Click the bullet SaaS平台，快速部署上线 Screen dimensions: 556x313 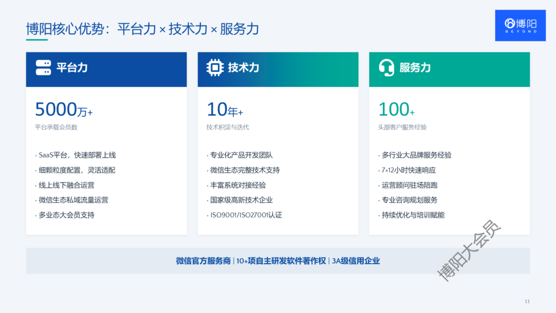pos(75,155)
